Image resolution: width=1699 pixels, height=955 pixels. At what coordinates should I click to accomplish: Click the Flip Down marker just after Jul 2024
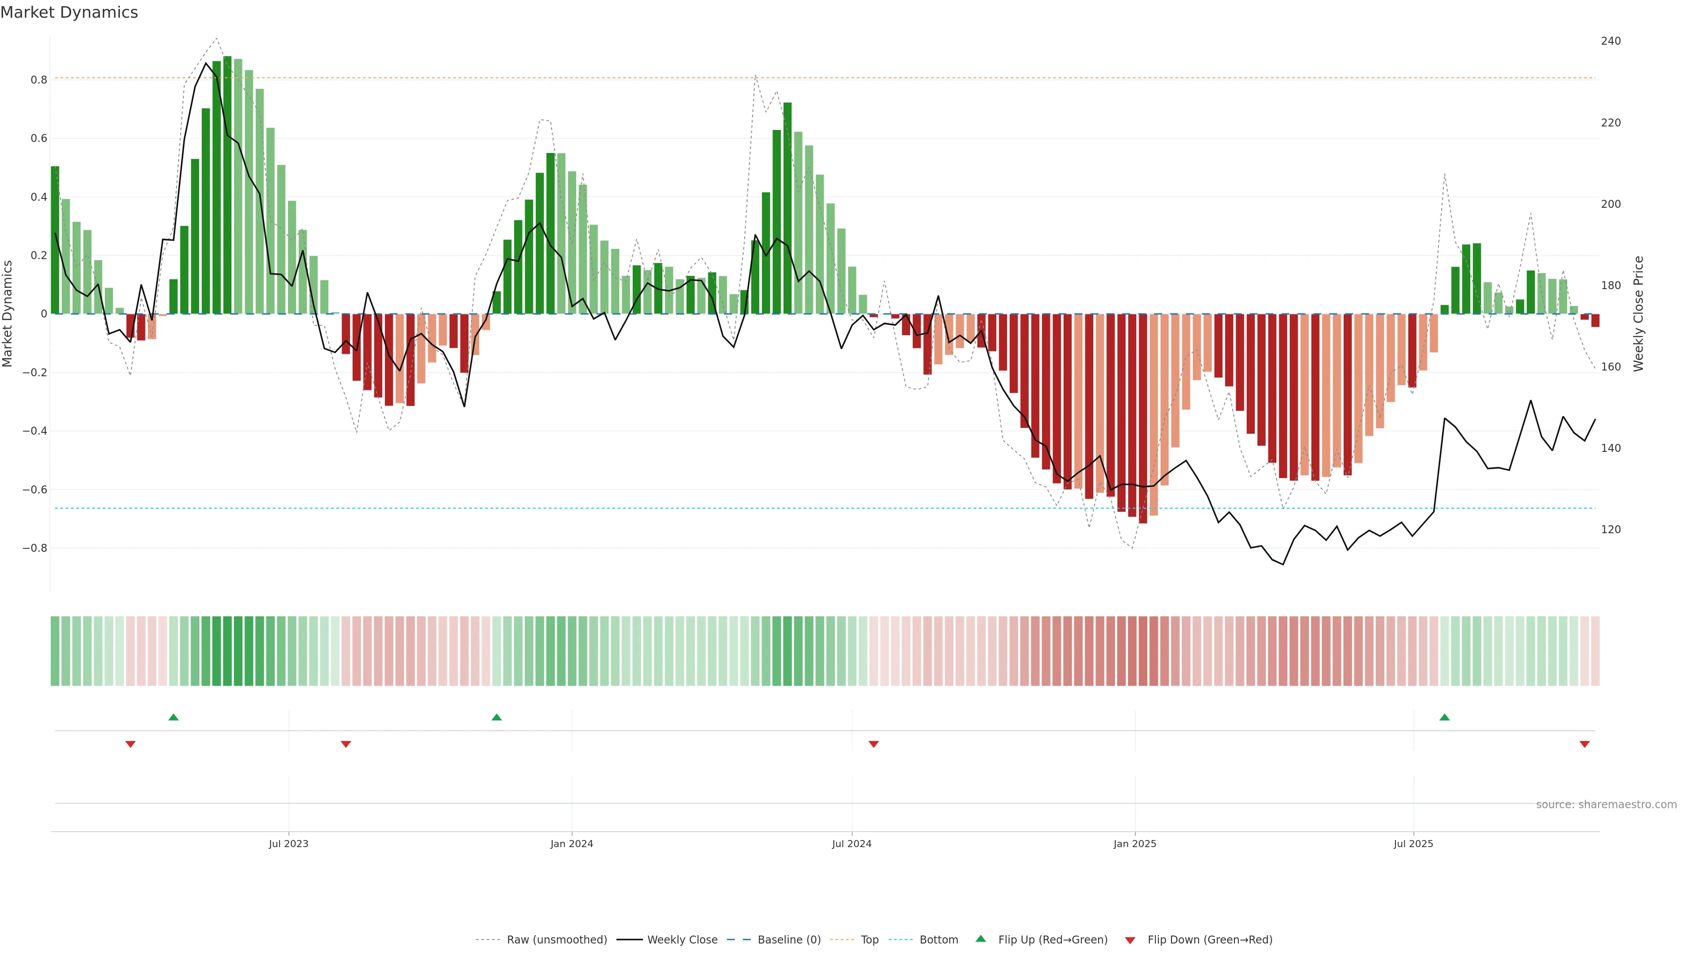pos(873,744)
